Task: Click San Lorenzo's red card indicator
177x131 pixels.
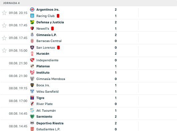Action: click(58, 48)
